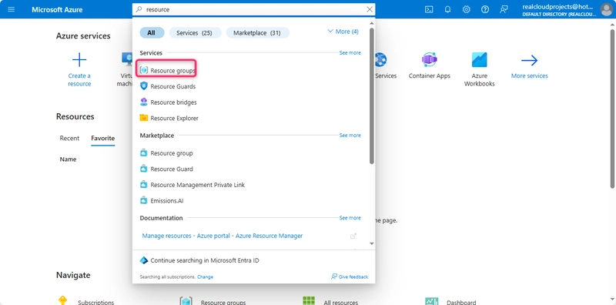Viewport: 616px width, 305px height.
Task: Click the More services arrow
Action: pos(529,60)
